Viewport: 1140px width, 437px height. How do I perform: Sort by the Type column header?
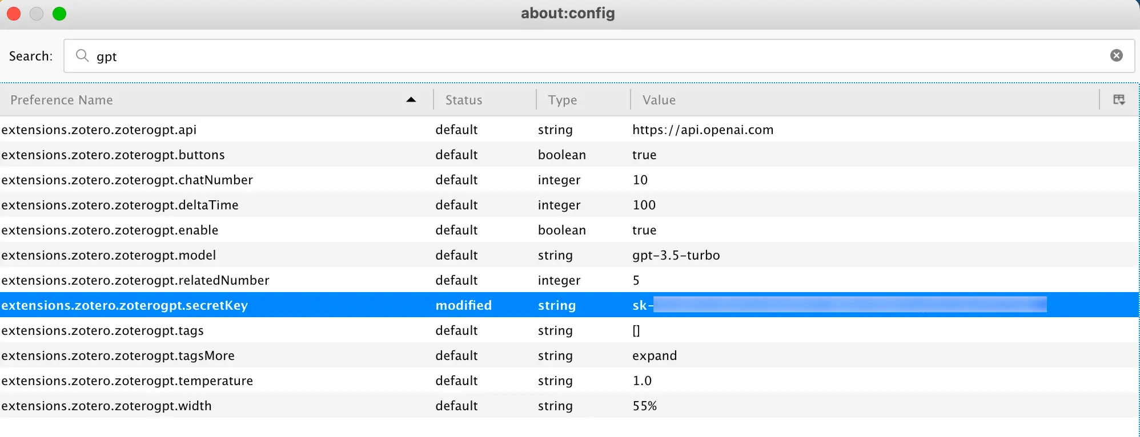[x=562, y=100]
